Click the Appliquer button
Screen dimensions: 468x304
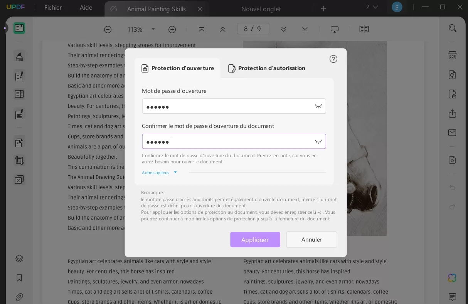[255, 239]
